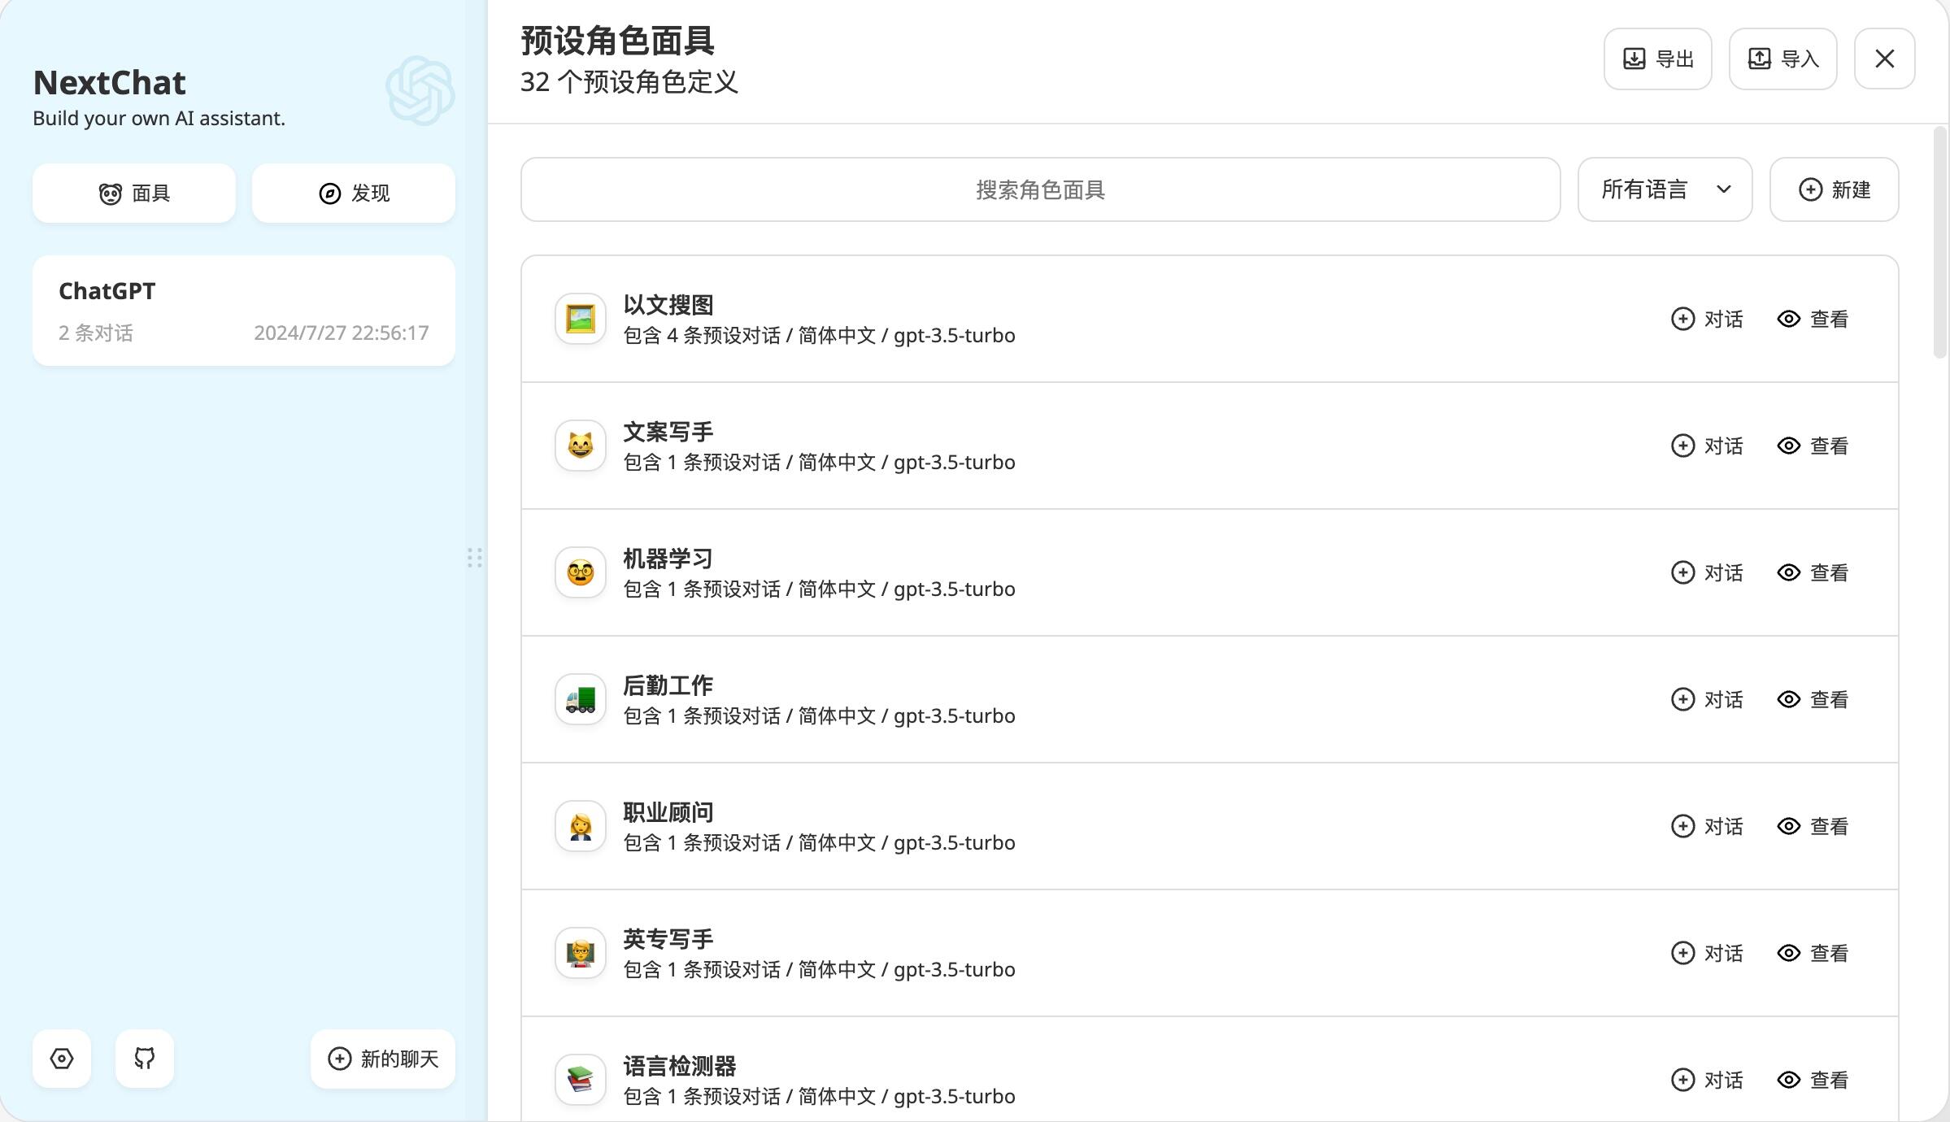The height and width of the screenshot is (1122, 1950).
Task: Click the OpenAI logo in the sidebar
Action: coord(419,91)
